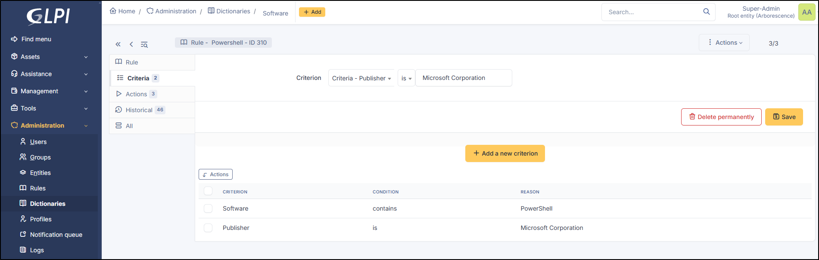Click the Notification queue icon in sidebar
This screenshot has width=819, height=260.
pos(23,234)
